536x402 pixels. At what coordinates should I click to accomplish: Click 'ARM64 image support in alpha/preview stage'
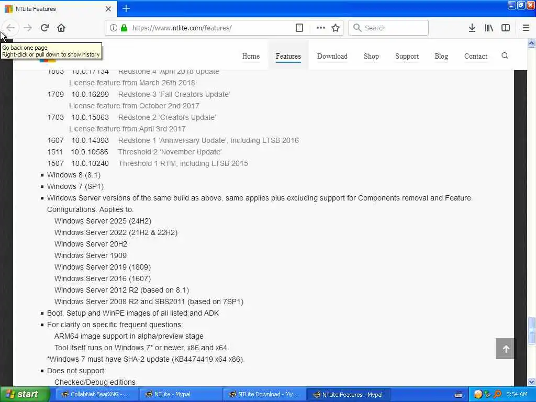(x=129, y=337)
